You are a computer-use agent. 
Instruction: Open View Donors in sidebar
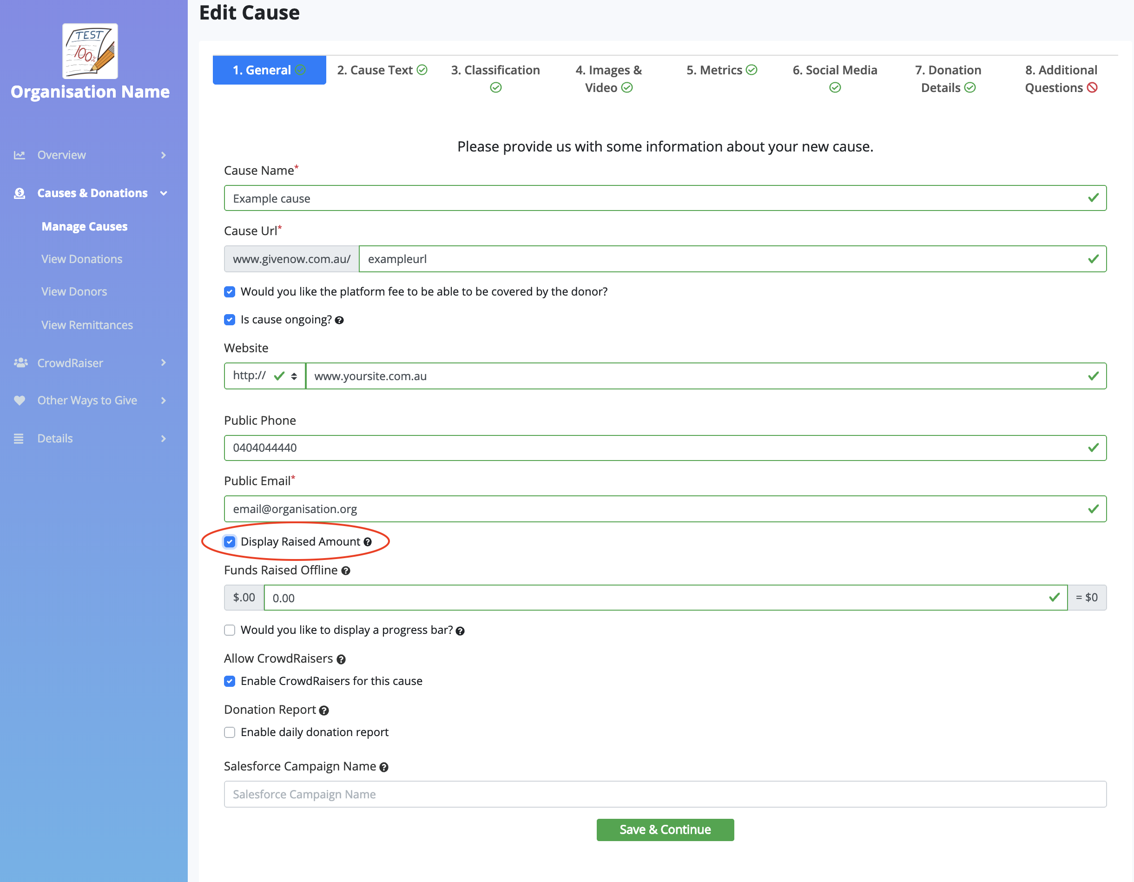[x=74, y=292]
